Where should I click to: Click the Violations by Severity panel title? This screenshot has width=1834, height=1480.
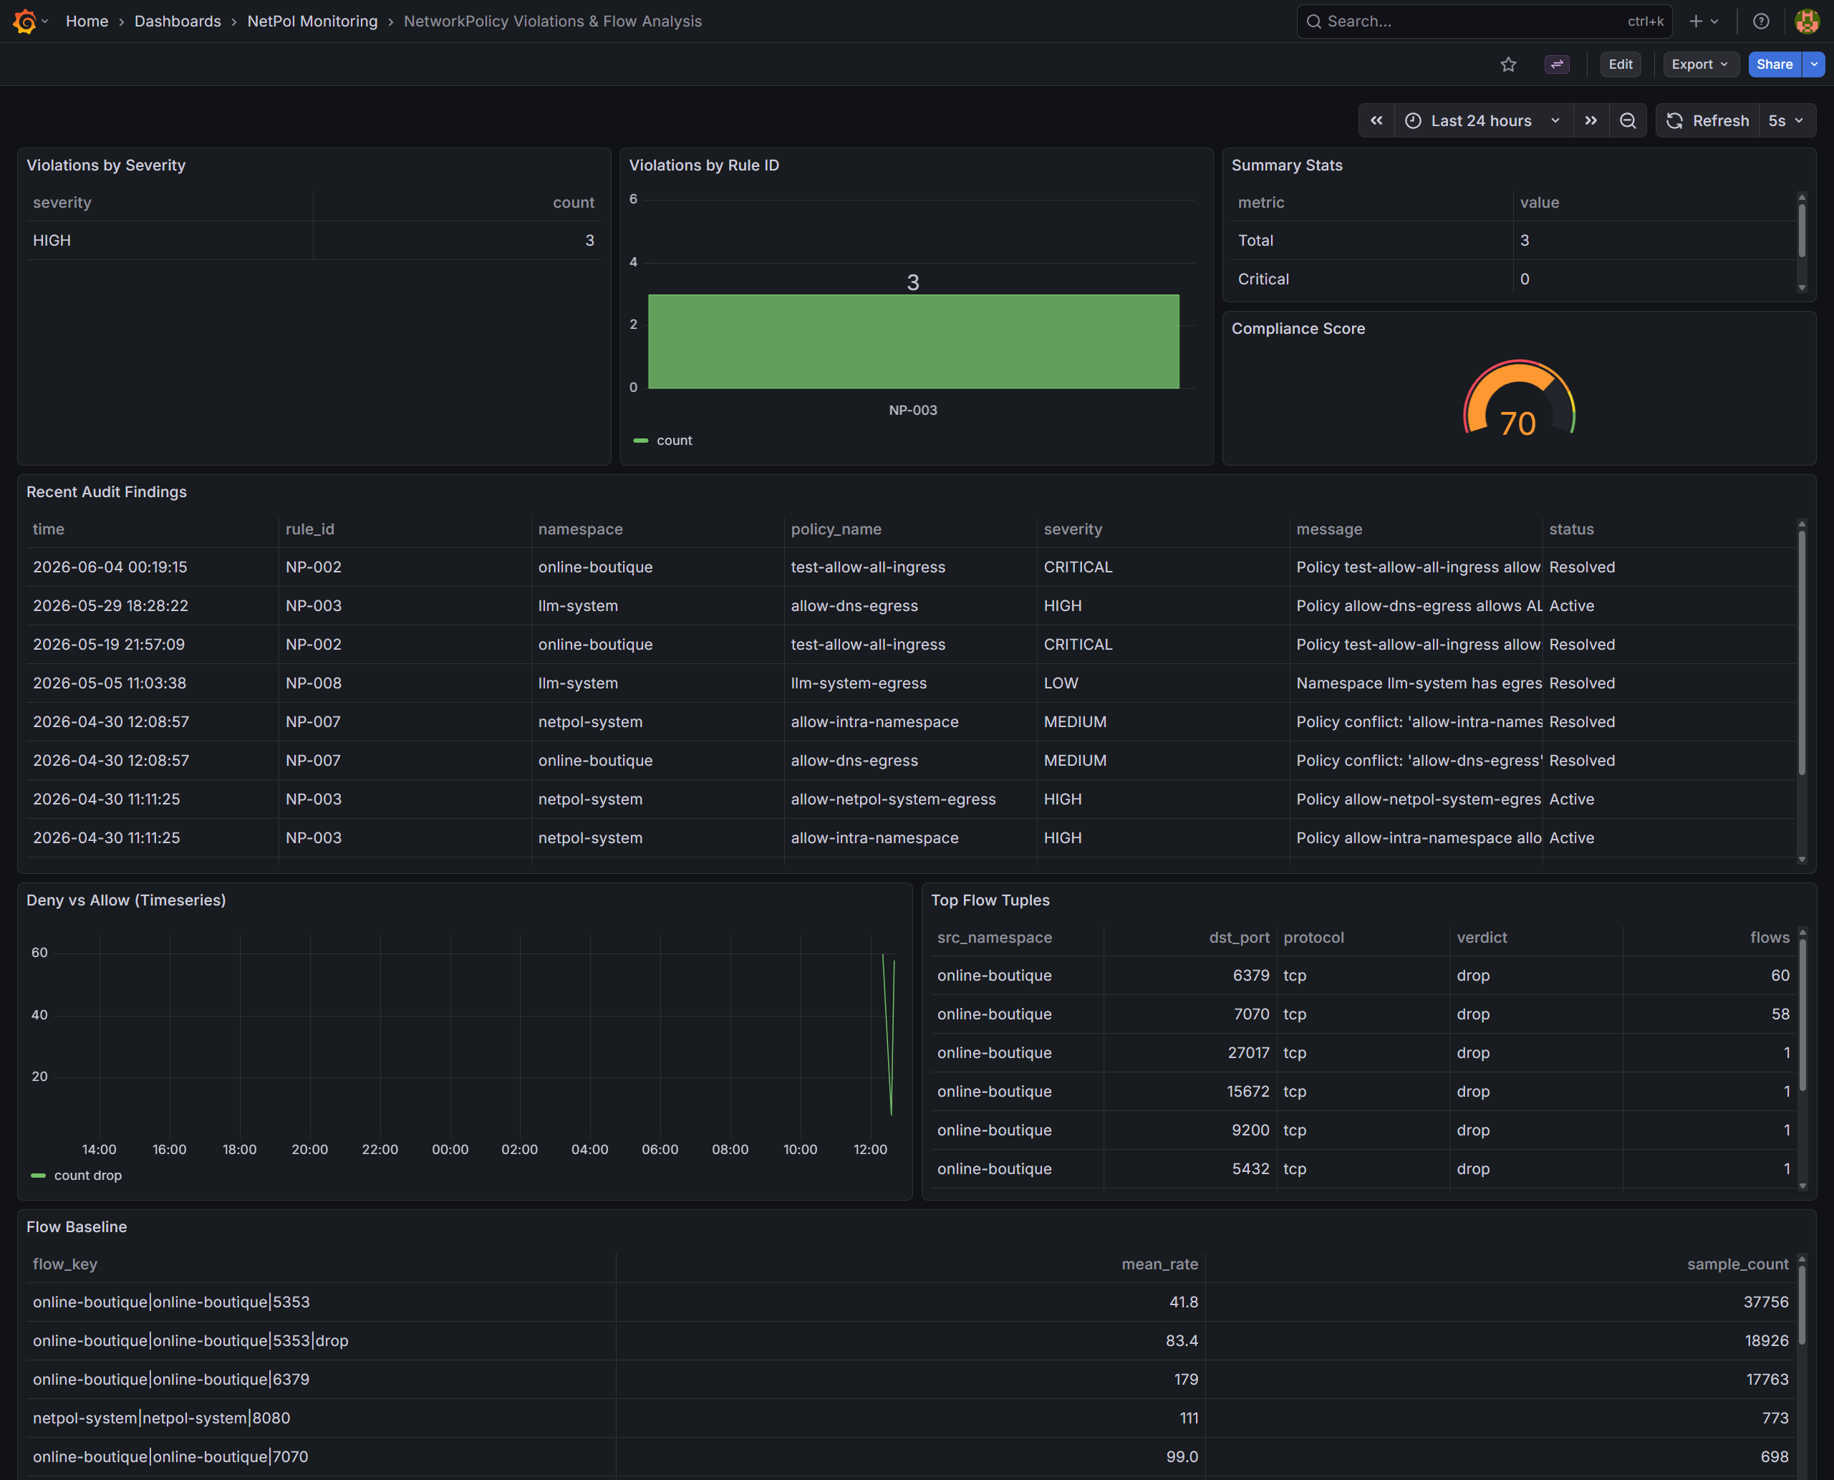[106, 165]
